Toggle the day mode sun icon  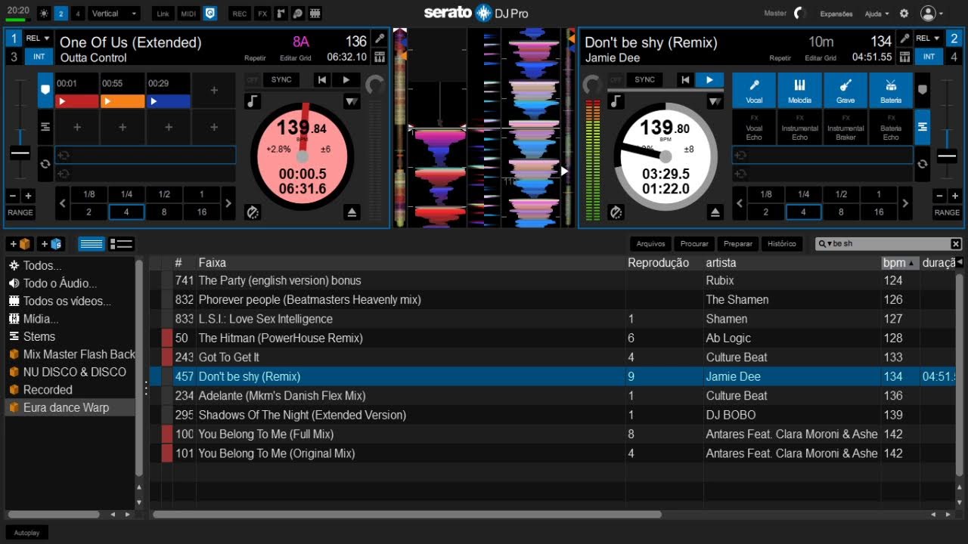(43, 14)
